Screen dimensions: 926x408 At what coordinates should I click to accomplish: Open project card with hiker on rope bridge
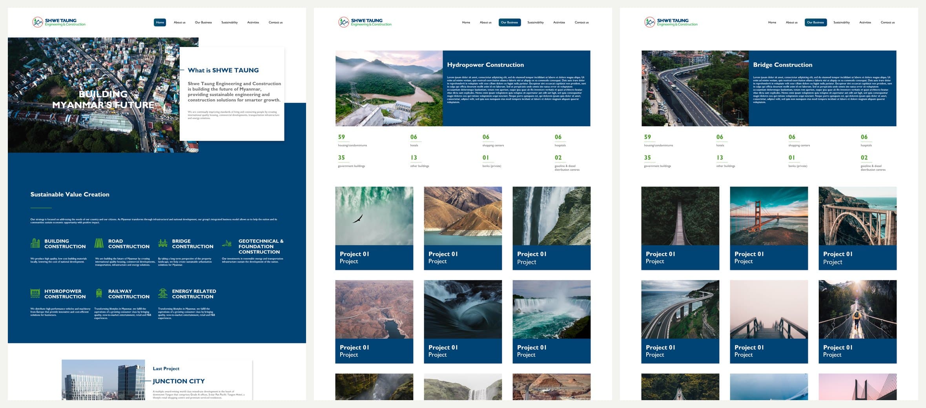click(x=858, y=322)
